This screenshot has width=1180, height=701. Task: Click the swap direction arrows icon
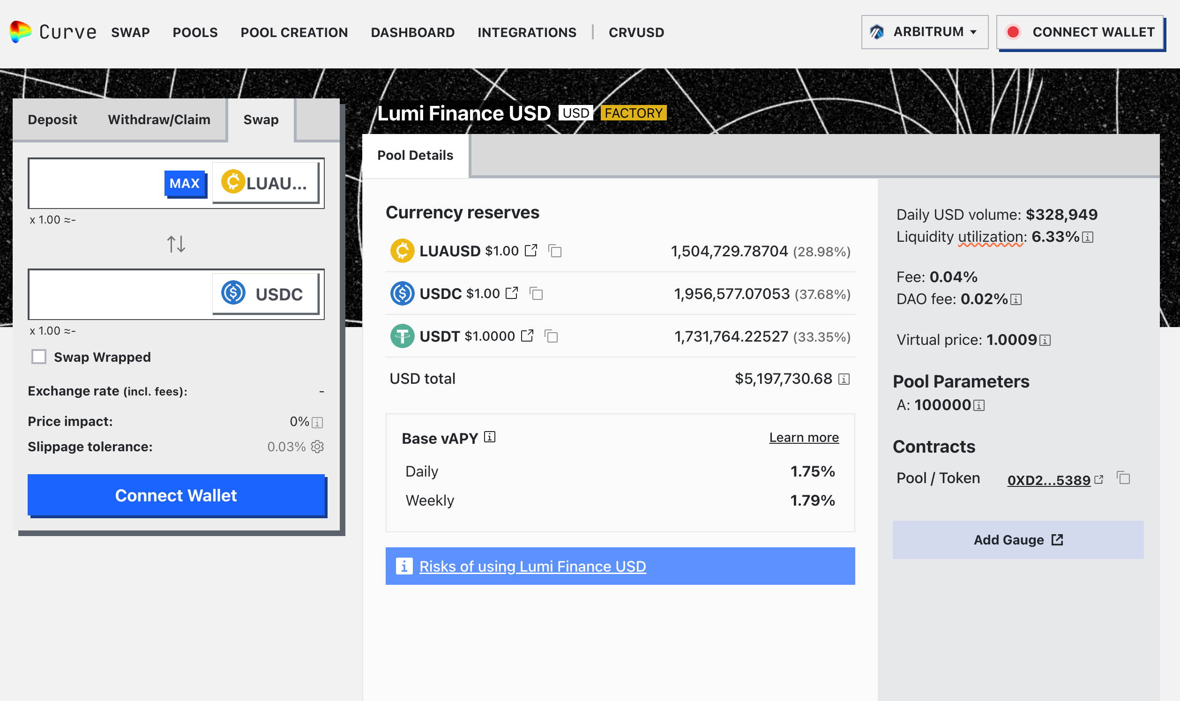tap(176, 244)
